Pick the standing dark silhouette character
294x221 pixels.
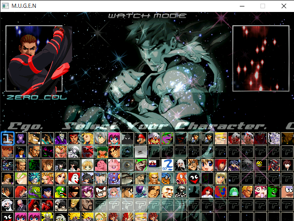pyautogui.click(x=194, y=192)
